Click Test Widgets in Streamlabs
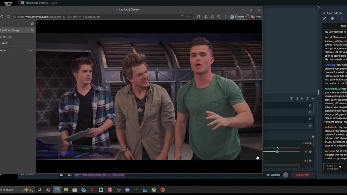 (272, 175)
